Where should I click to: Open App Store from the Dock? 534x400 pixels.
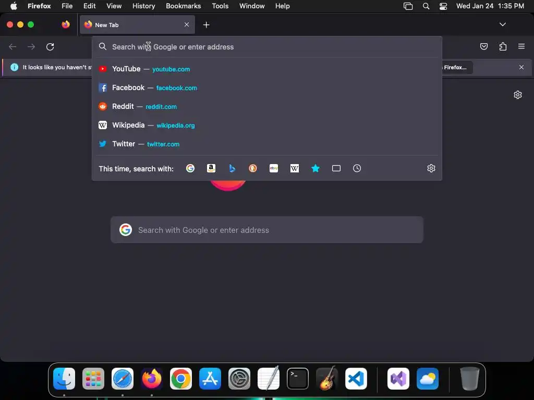coord(210,379)
